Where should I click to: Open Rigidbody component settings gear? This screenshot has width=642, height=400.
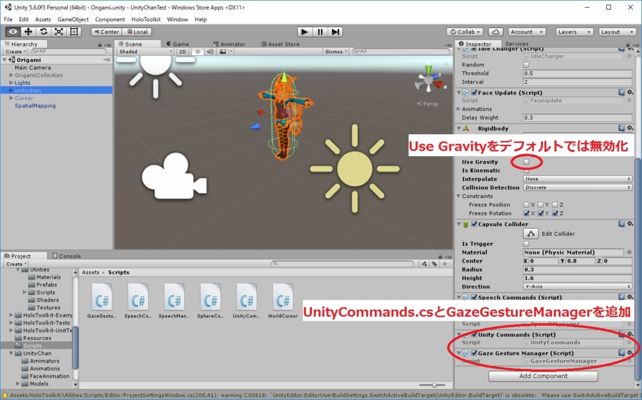[631, 128]
